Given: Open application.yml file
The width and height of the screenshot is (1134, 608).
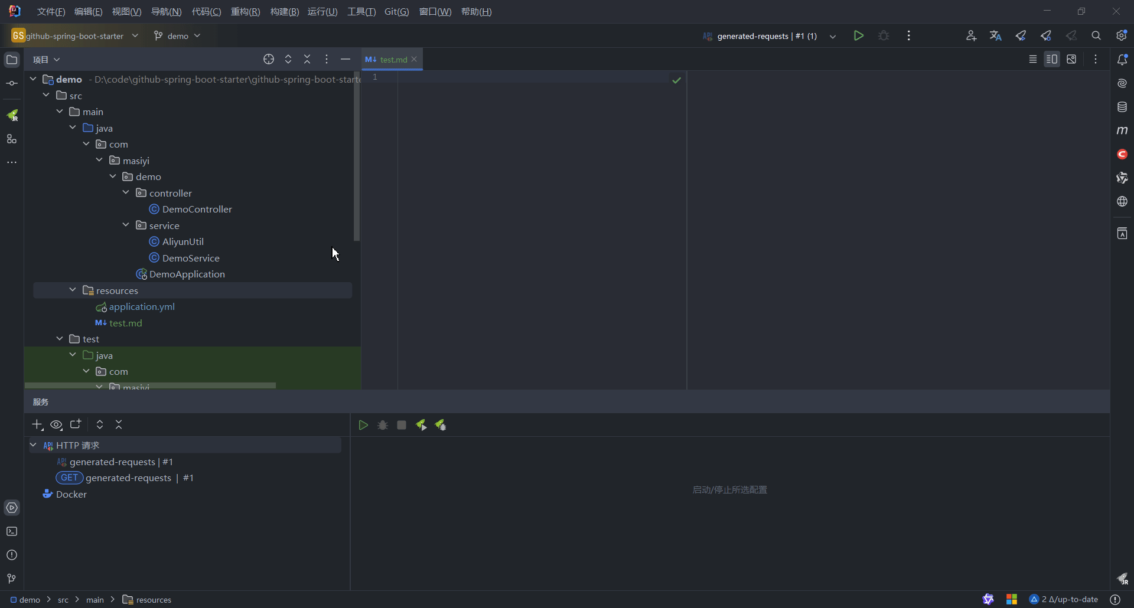Looking at the screenshot, I should tap(135, 306).
